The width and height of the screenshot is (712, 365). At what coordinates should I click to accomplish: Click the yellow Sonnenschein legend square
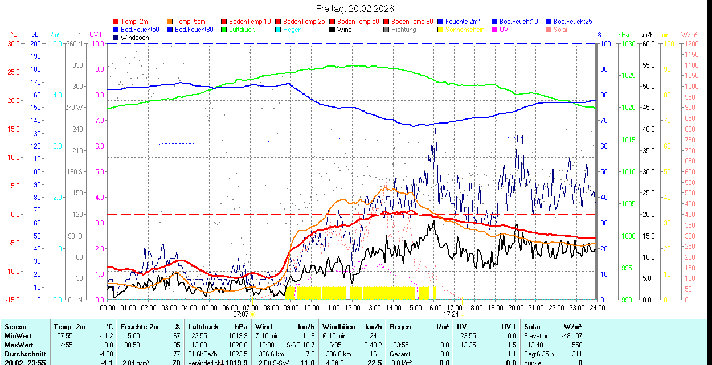(x=440, y=30)
